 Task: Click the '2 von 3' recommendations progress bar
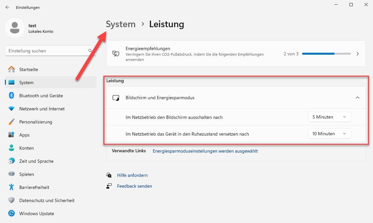tap(326, 53)
